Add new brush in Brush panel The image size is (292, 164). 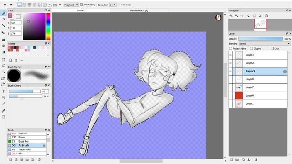coord(10,159)
